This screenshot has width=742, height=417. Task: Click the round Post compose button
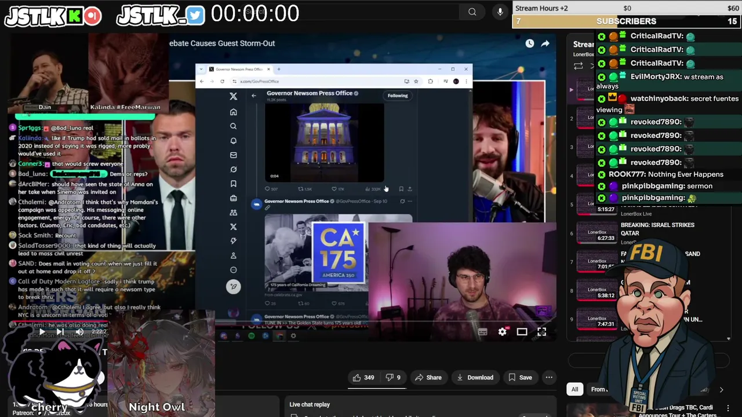click(234, 286)
